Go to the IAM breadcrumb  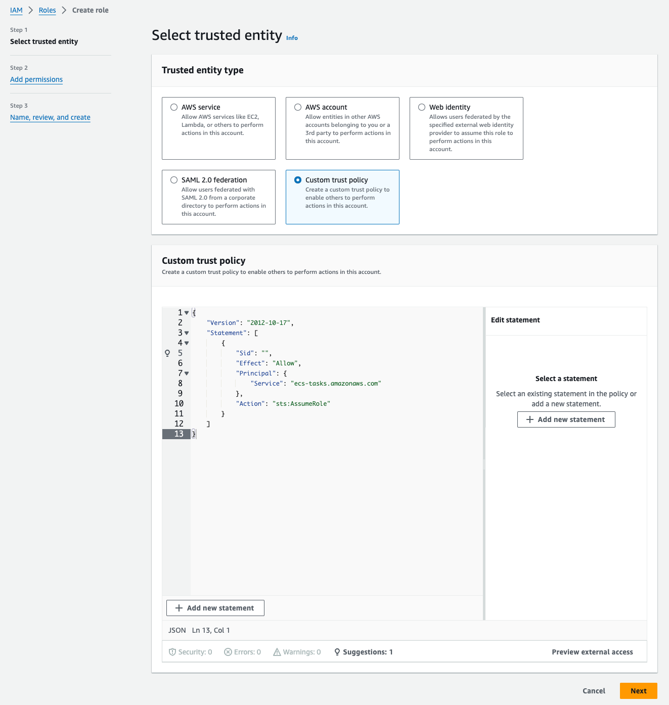click(16, 10)
